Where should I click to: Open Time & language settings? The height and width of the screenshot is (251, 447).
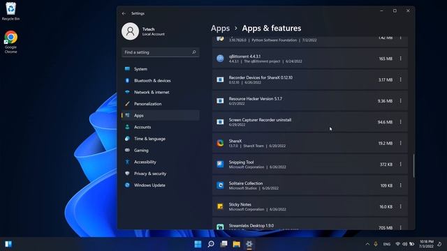pos(161,139)
